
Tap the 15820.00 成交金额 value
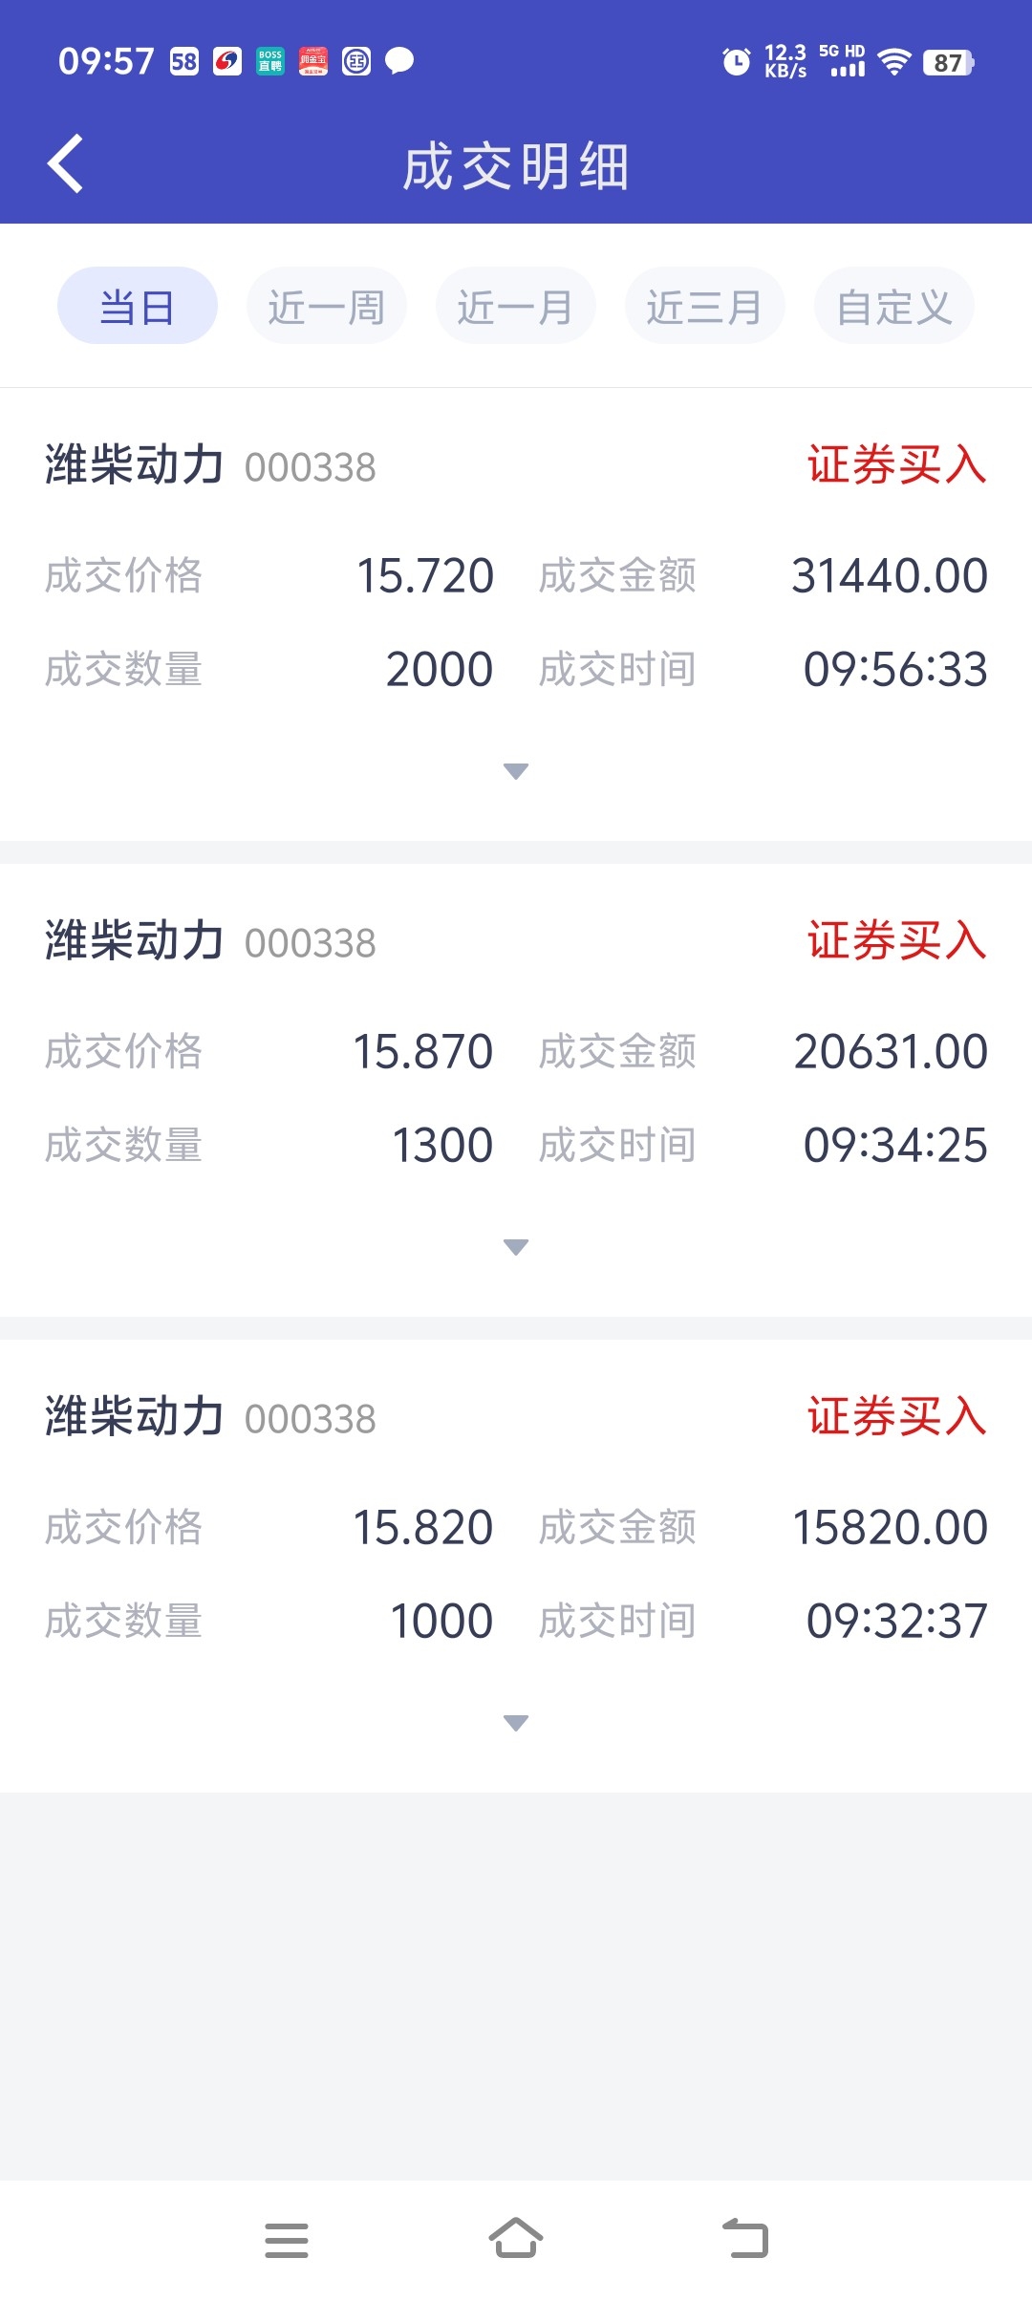click(891, 1527)
